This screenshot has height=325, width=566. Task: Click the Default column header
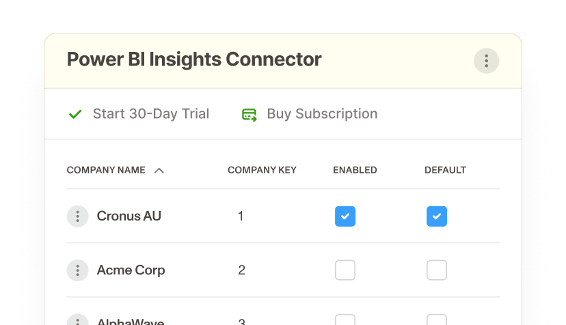[445, 170]
